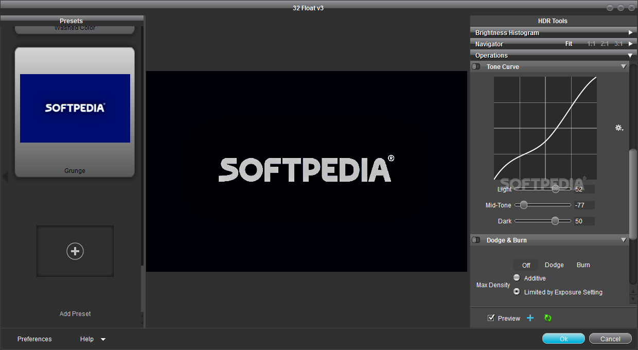Screen dimensions: 638x350
Task: Click the Dark value field showing 50
Action: [x=584, y=221]
